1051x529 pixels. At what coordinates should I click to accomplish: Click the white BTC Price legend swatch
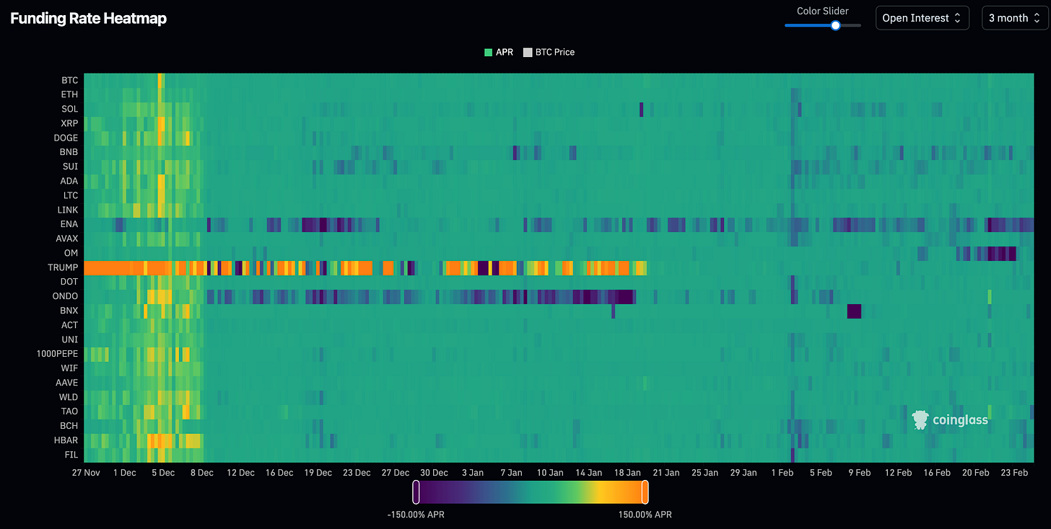(x=527, y=52)
